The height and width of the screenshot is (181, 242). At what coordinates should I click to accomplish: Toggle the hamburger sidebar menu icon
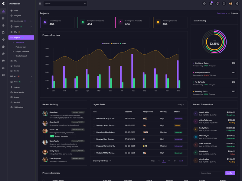(x=40, y=4)
